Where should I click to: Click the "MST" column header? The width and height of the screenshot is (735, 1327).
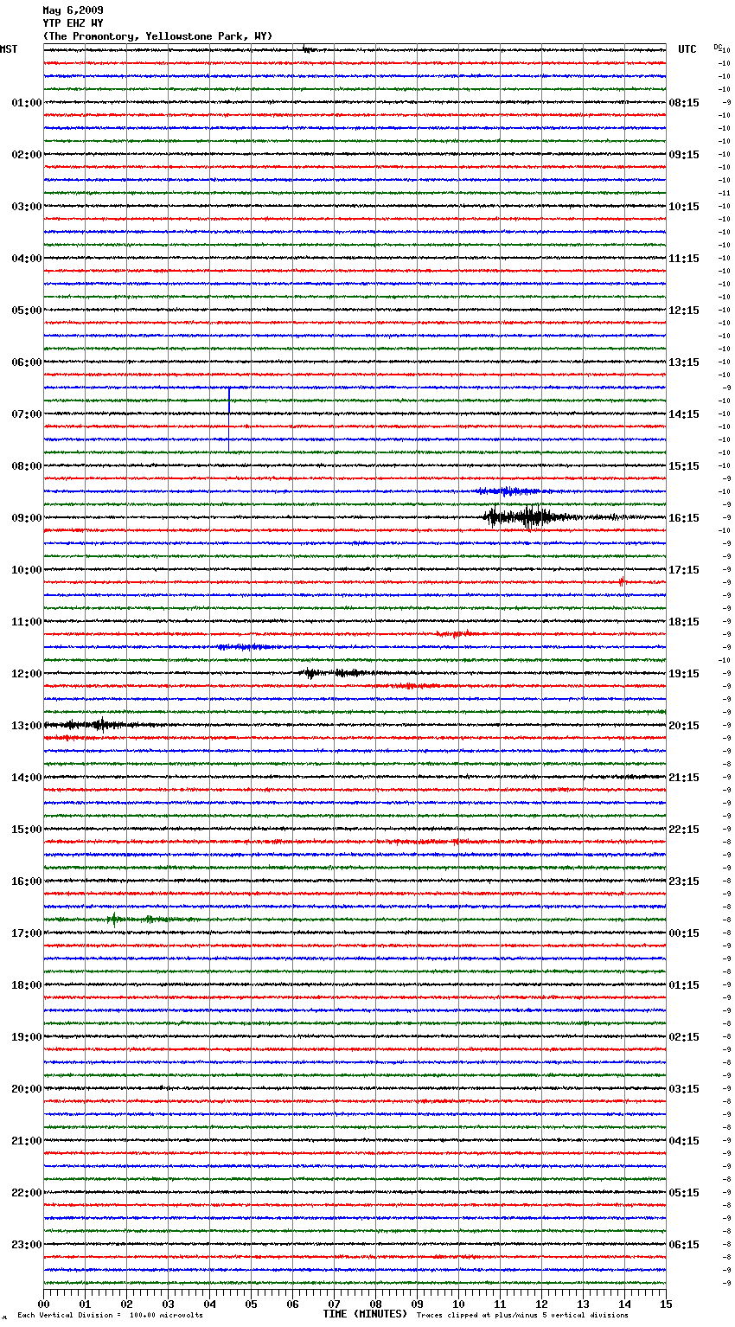tap(9, 49)
